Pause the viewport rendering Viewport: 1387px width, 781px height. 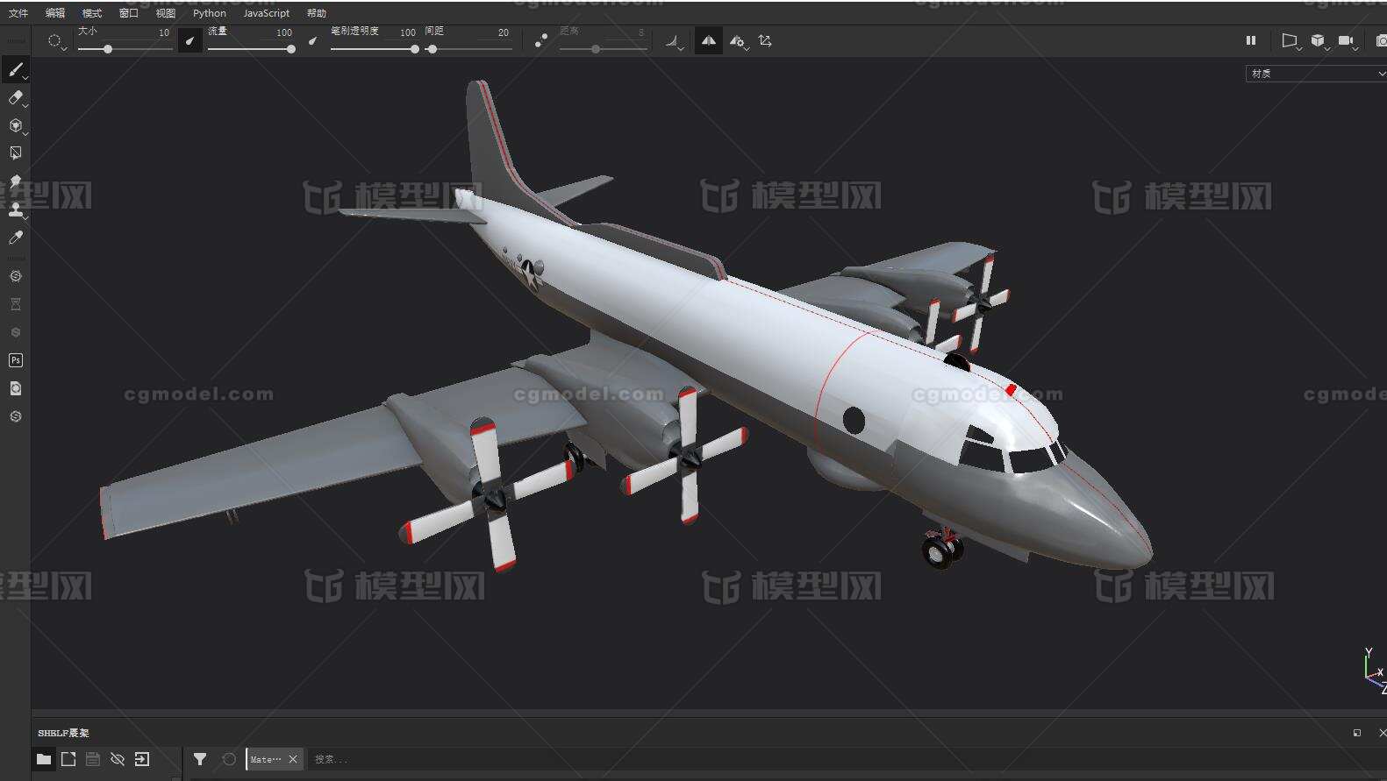(x=1250, y=40)
